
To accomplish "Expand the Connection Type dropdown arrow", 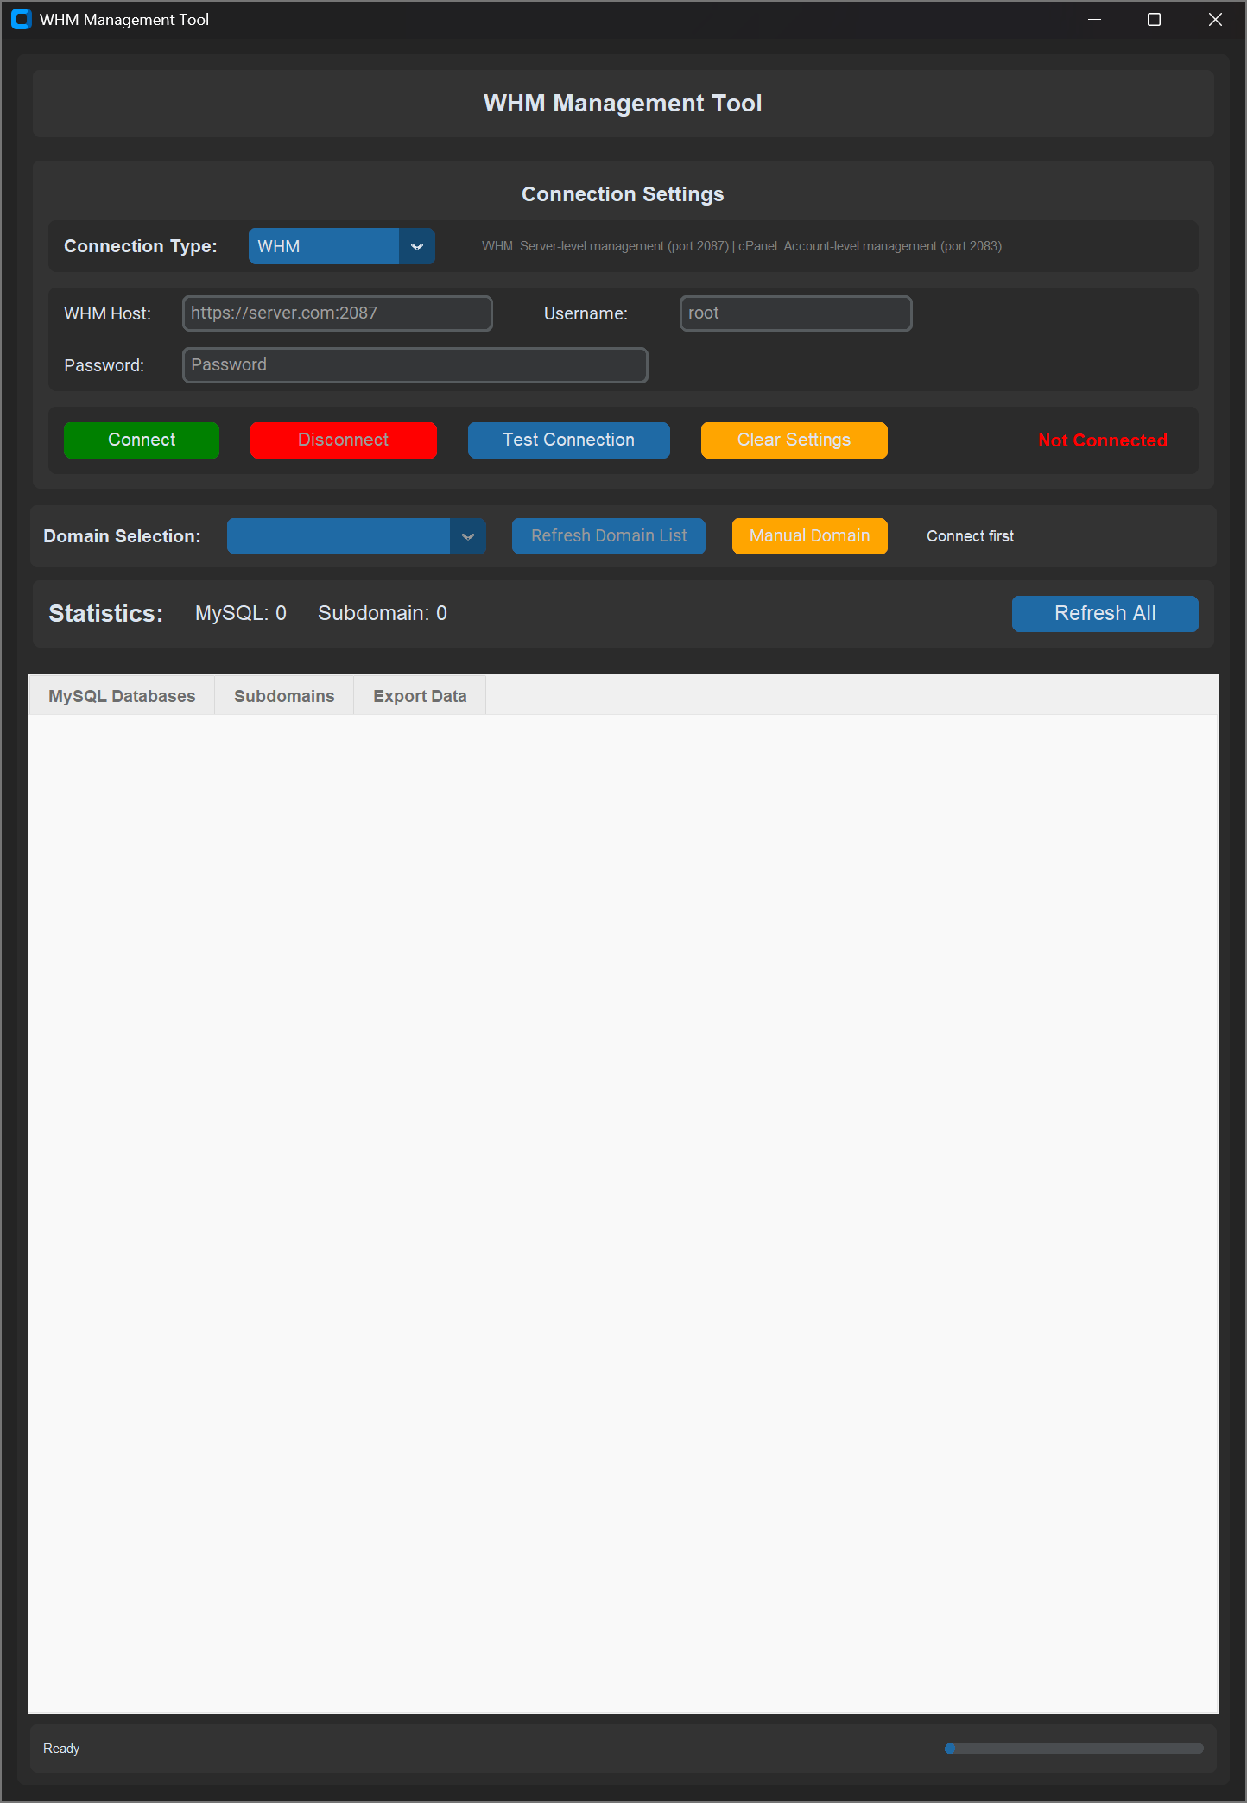I will 417,246.
